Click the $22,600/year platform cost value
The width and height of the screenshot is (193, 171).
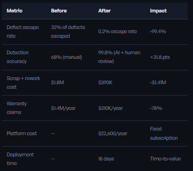pyautogui.click(x=113, y=133)
